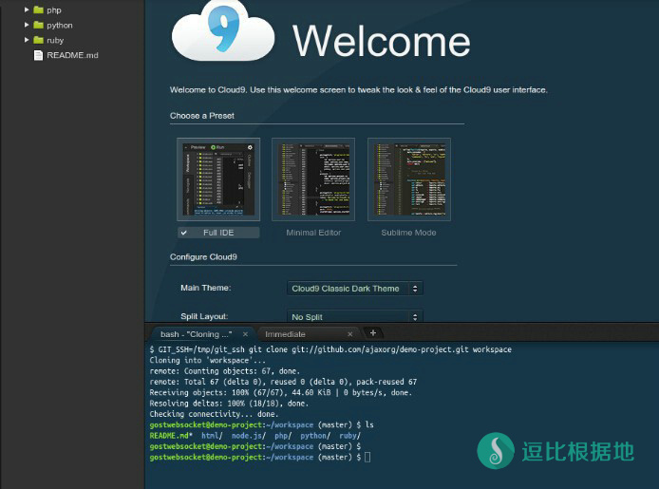Image resolution: width=659 pixels, height=489 pixels.
Task: Choose the Minimal Editor preset thumbnail
Action: (313, 179)
